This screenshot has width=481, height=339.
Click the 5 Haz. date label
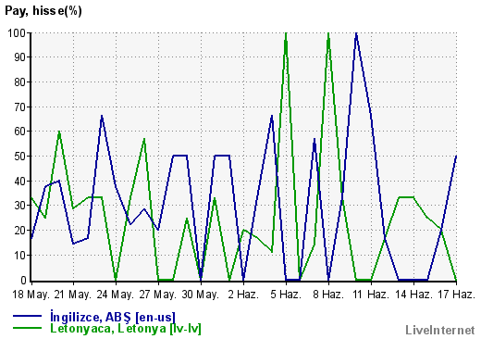coord(286,295)
